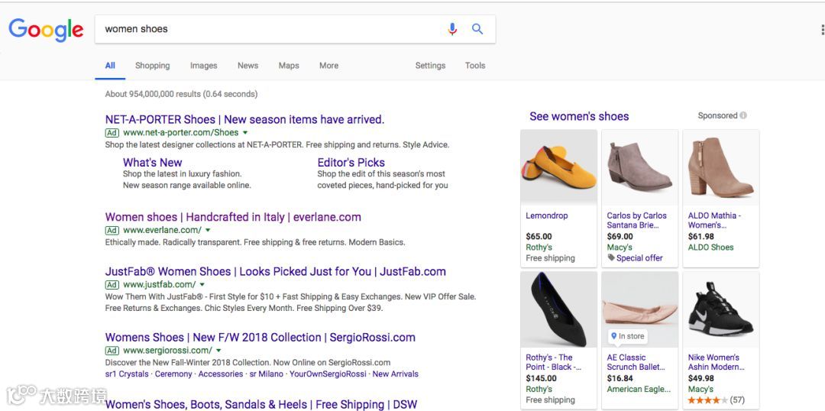Viewport: 825px width, 411px height.
Task: Click the $49.98 Nike price
Action: pyautogui.click(x=700, y=378)
